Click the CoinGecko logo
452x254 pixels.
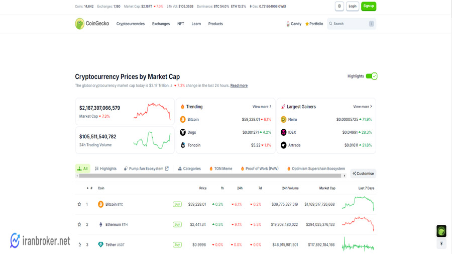(x=92, y=24)
